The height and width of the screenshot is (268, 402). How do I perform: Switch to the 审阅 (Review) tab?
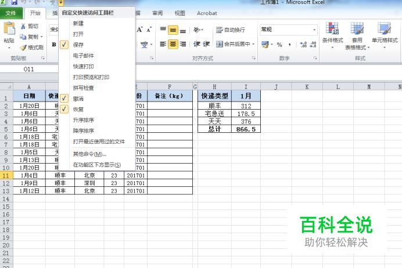tap(157, 13)
